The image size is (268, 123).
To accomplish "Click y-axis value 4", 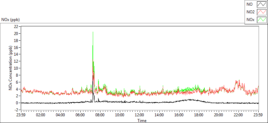I will pyautogui.click(x=17, y=89).
